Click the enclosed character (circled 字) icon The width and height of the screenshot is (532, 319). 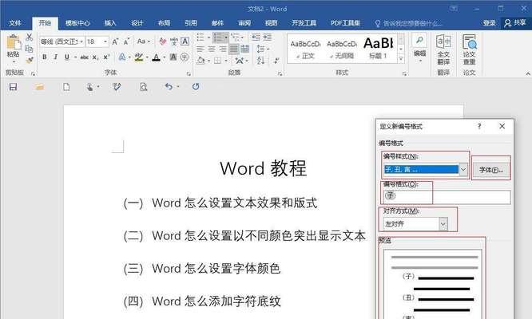coord(185,57)
